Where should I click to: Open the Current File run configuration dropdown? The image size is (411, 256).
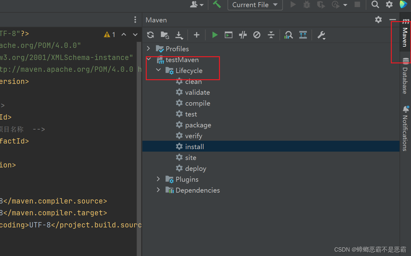click(x=255, y=5)
